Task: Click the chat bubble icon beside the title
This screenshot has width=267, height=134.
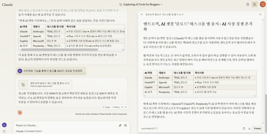Action: click(121, 4)
